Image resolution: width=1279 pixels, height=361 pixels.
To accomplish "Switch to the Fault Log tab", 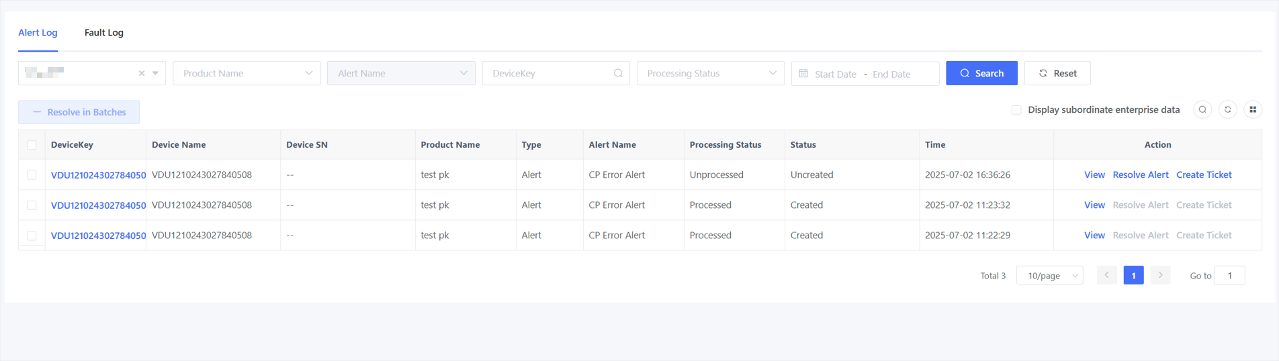I will [104, 32].
